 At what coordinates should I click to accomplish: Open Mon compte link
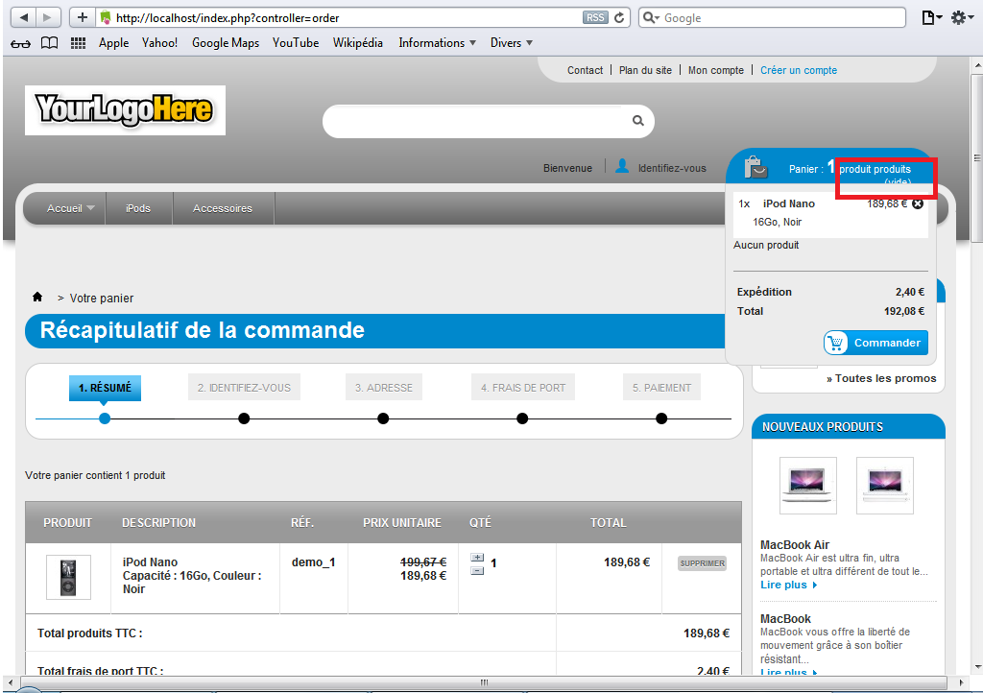tap(716, 70)
